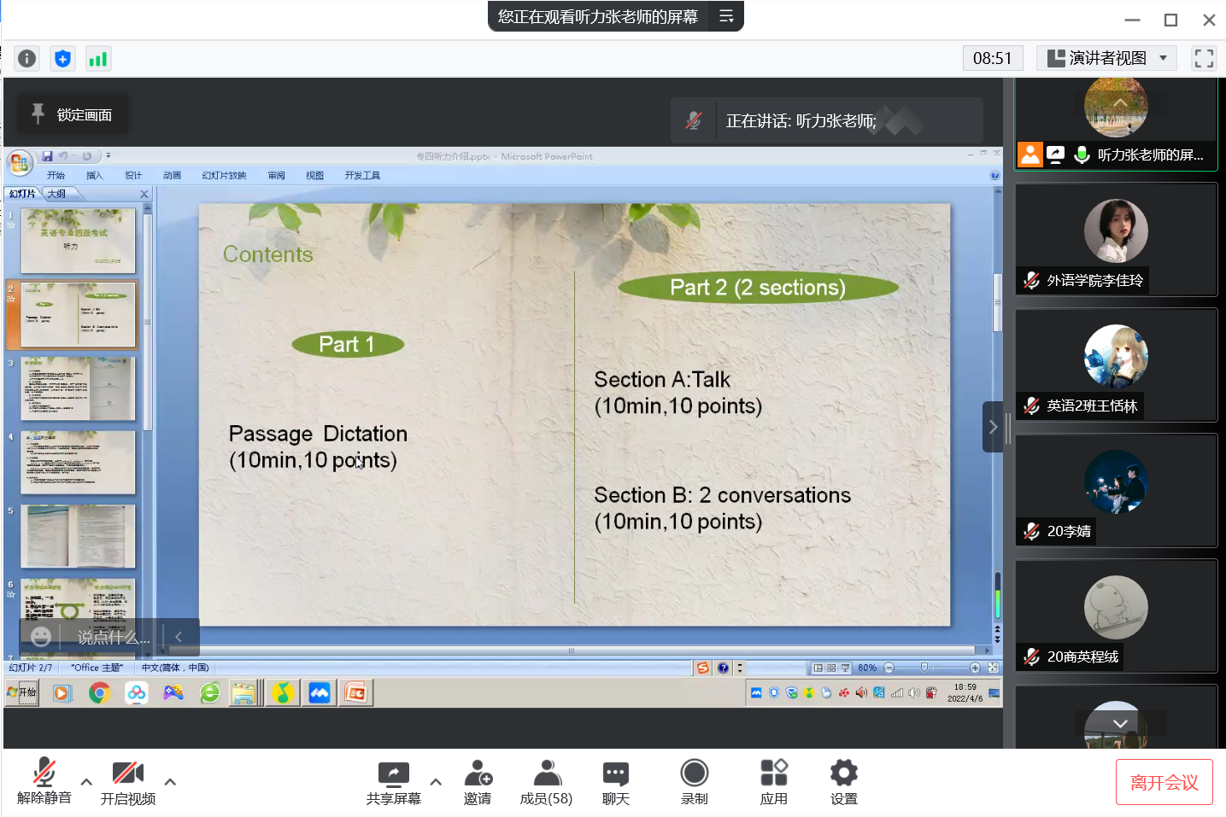Expand audio options next to mute

click(x=86, y=781)
